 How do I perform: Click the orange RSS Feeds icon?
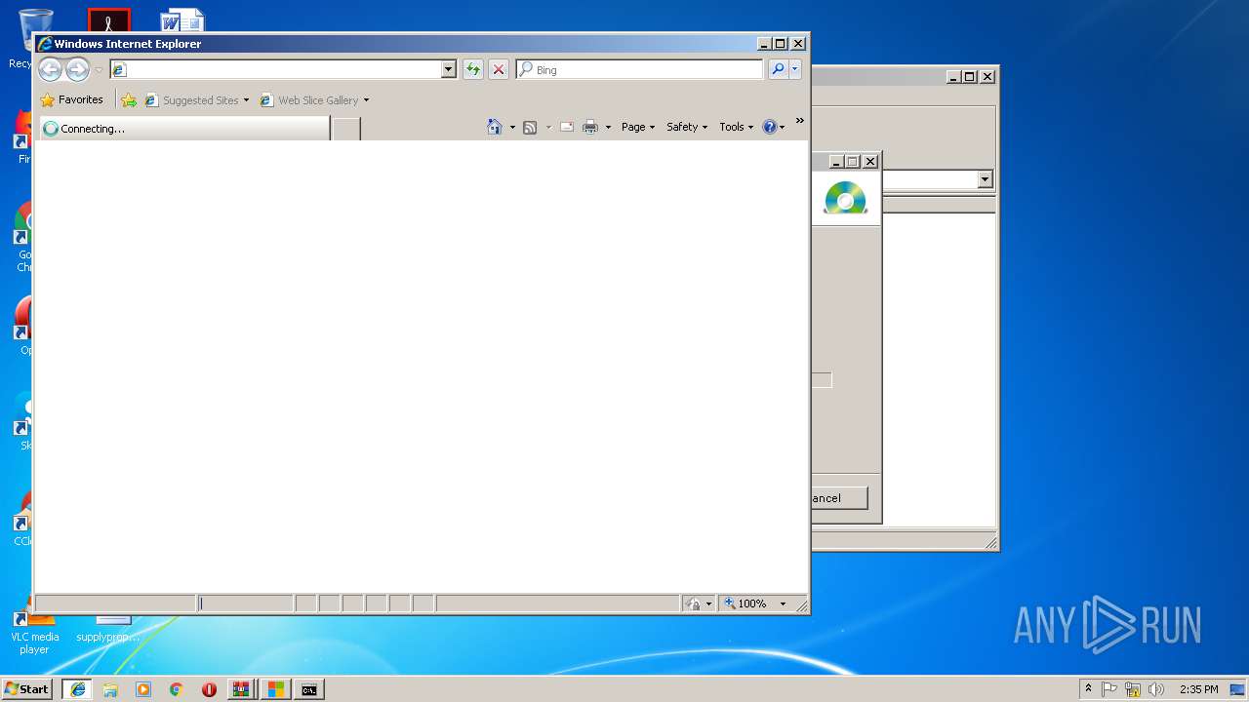pyautogui.click(x=530, y=127)
